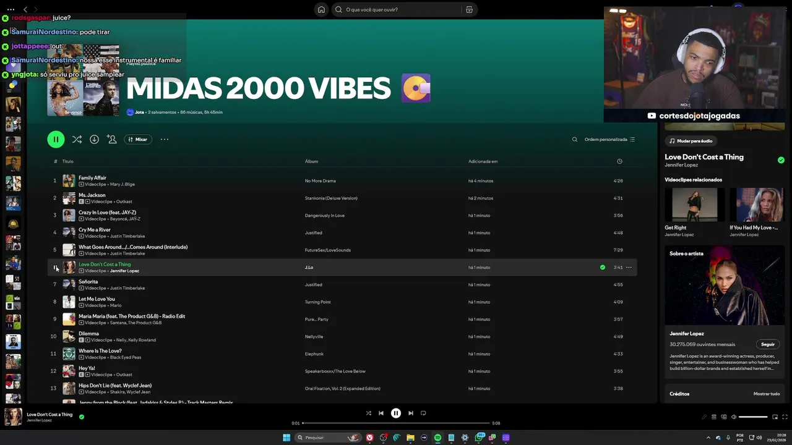792x445 pixels.
Task: Skip to the previous track in the player bar
Action: click(x=381, y=413)
